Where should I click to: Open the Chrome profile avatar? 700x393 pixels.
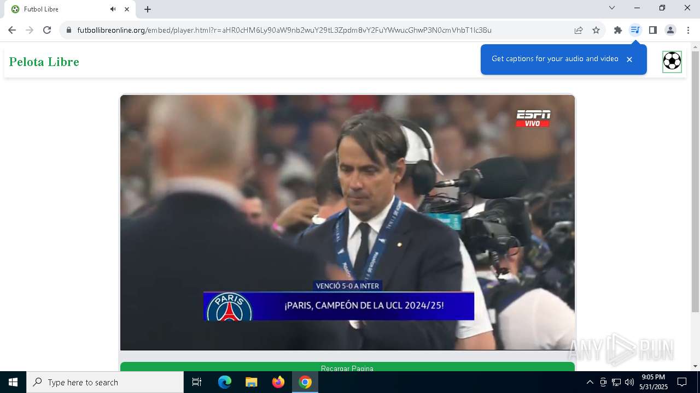coord(670,30)
